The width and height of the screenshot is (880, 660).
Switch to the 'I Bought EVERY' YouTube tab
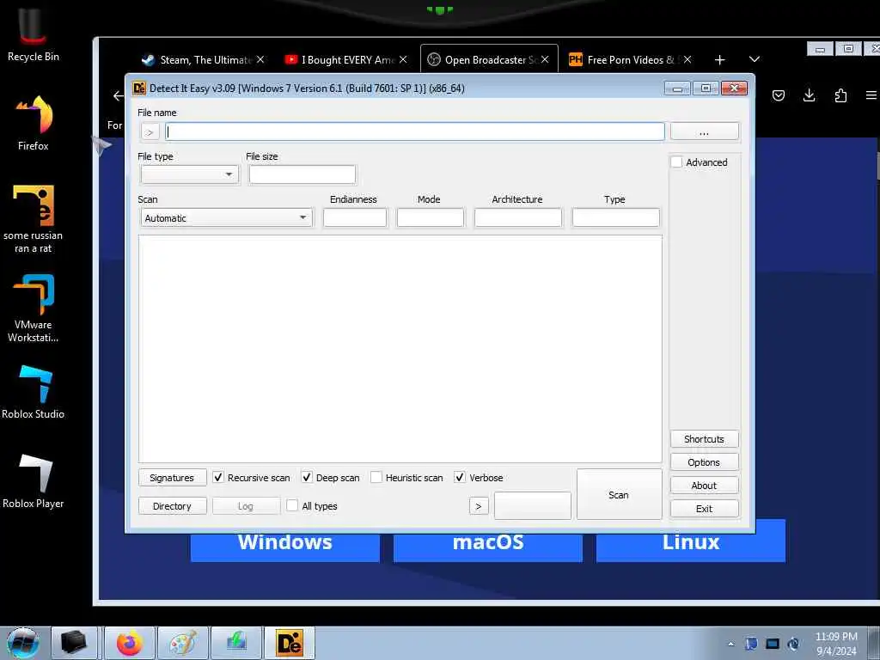345,59
